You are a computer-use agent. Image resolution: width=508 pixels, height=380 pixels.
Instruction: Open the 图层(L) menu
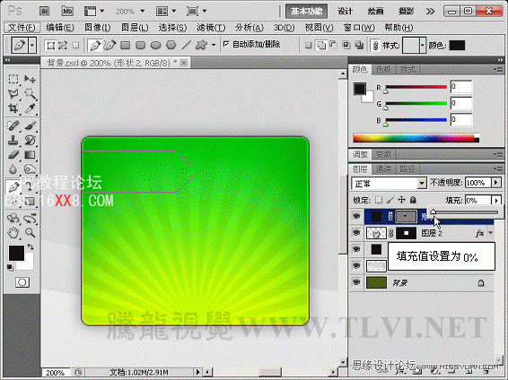tap(135, 28)
